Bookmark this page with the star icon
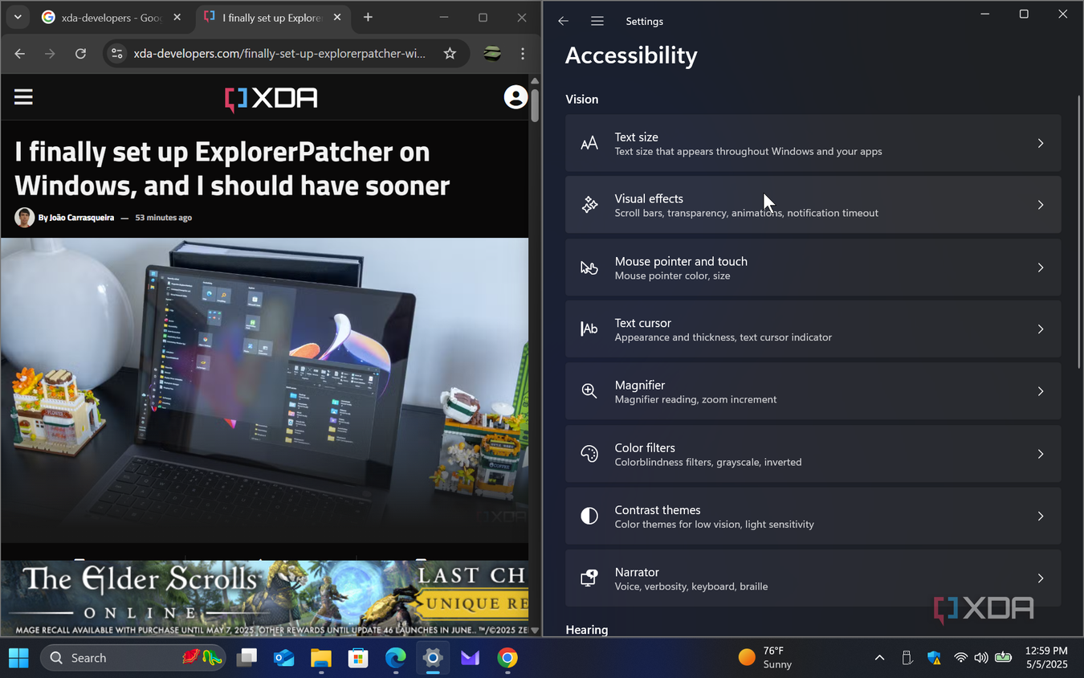Image resolution: width=1084 pixels, height=678 pixels. (x=450, y=54)
